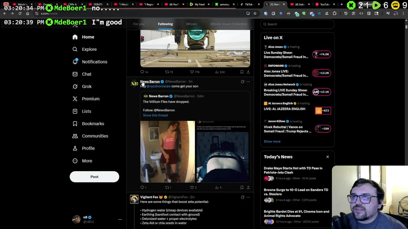Reload the page in browser toolbar
Screen dimensions: 408x229
20,13
